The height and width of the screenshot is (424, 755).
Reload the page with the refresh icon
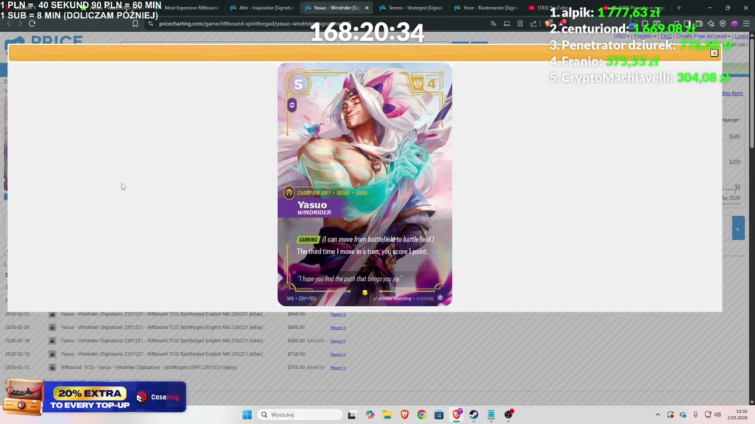(32, 24)
